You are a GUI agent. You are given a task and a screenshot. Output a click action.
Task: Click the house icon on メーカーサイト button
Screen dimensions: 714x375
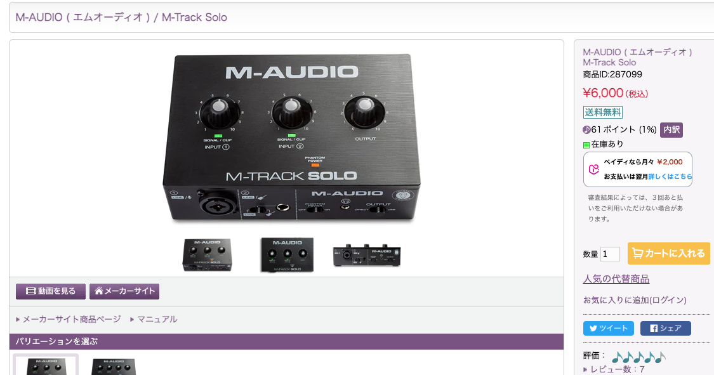99,291
